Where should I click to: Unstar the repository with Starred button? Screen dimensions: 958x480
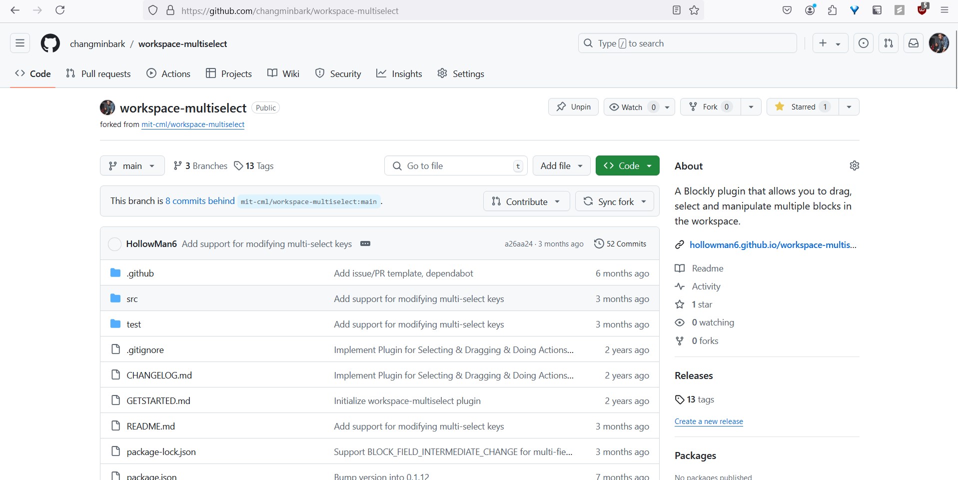(803, 106)
